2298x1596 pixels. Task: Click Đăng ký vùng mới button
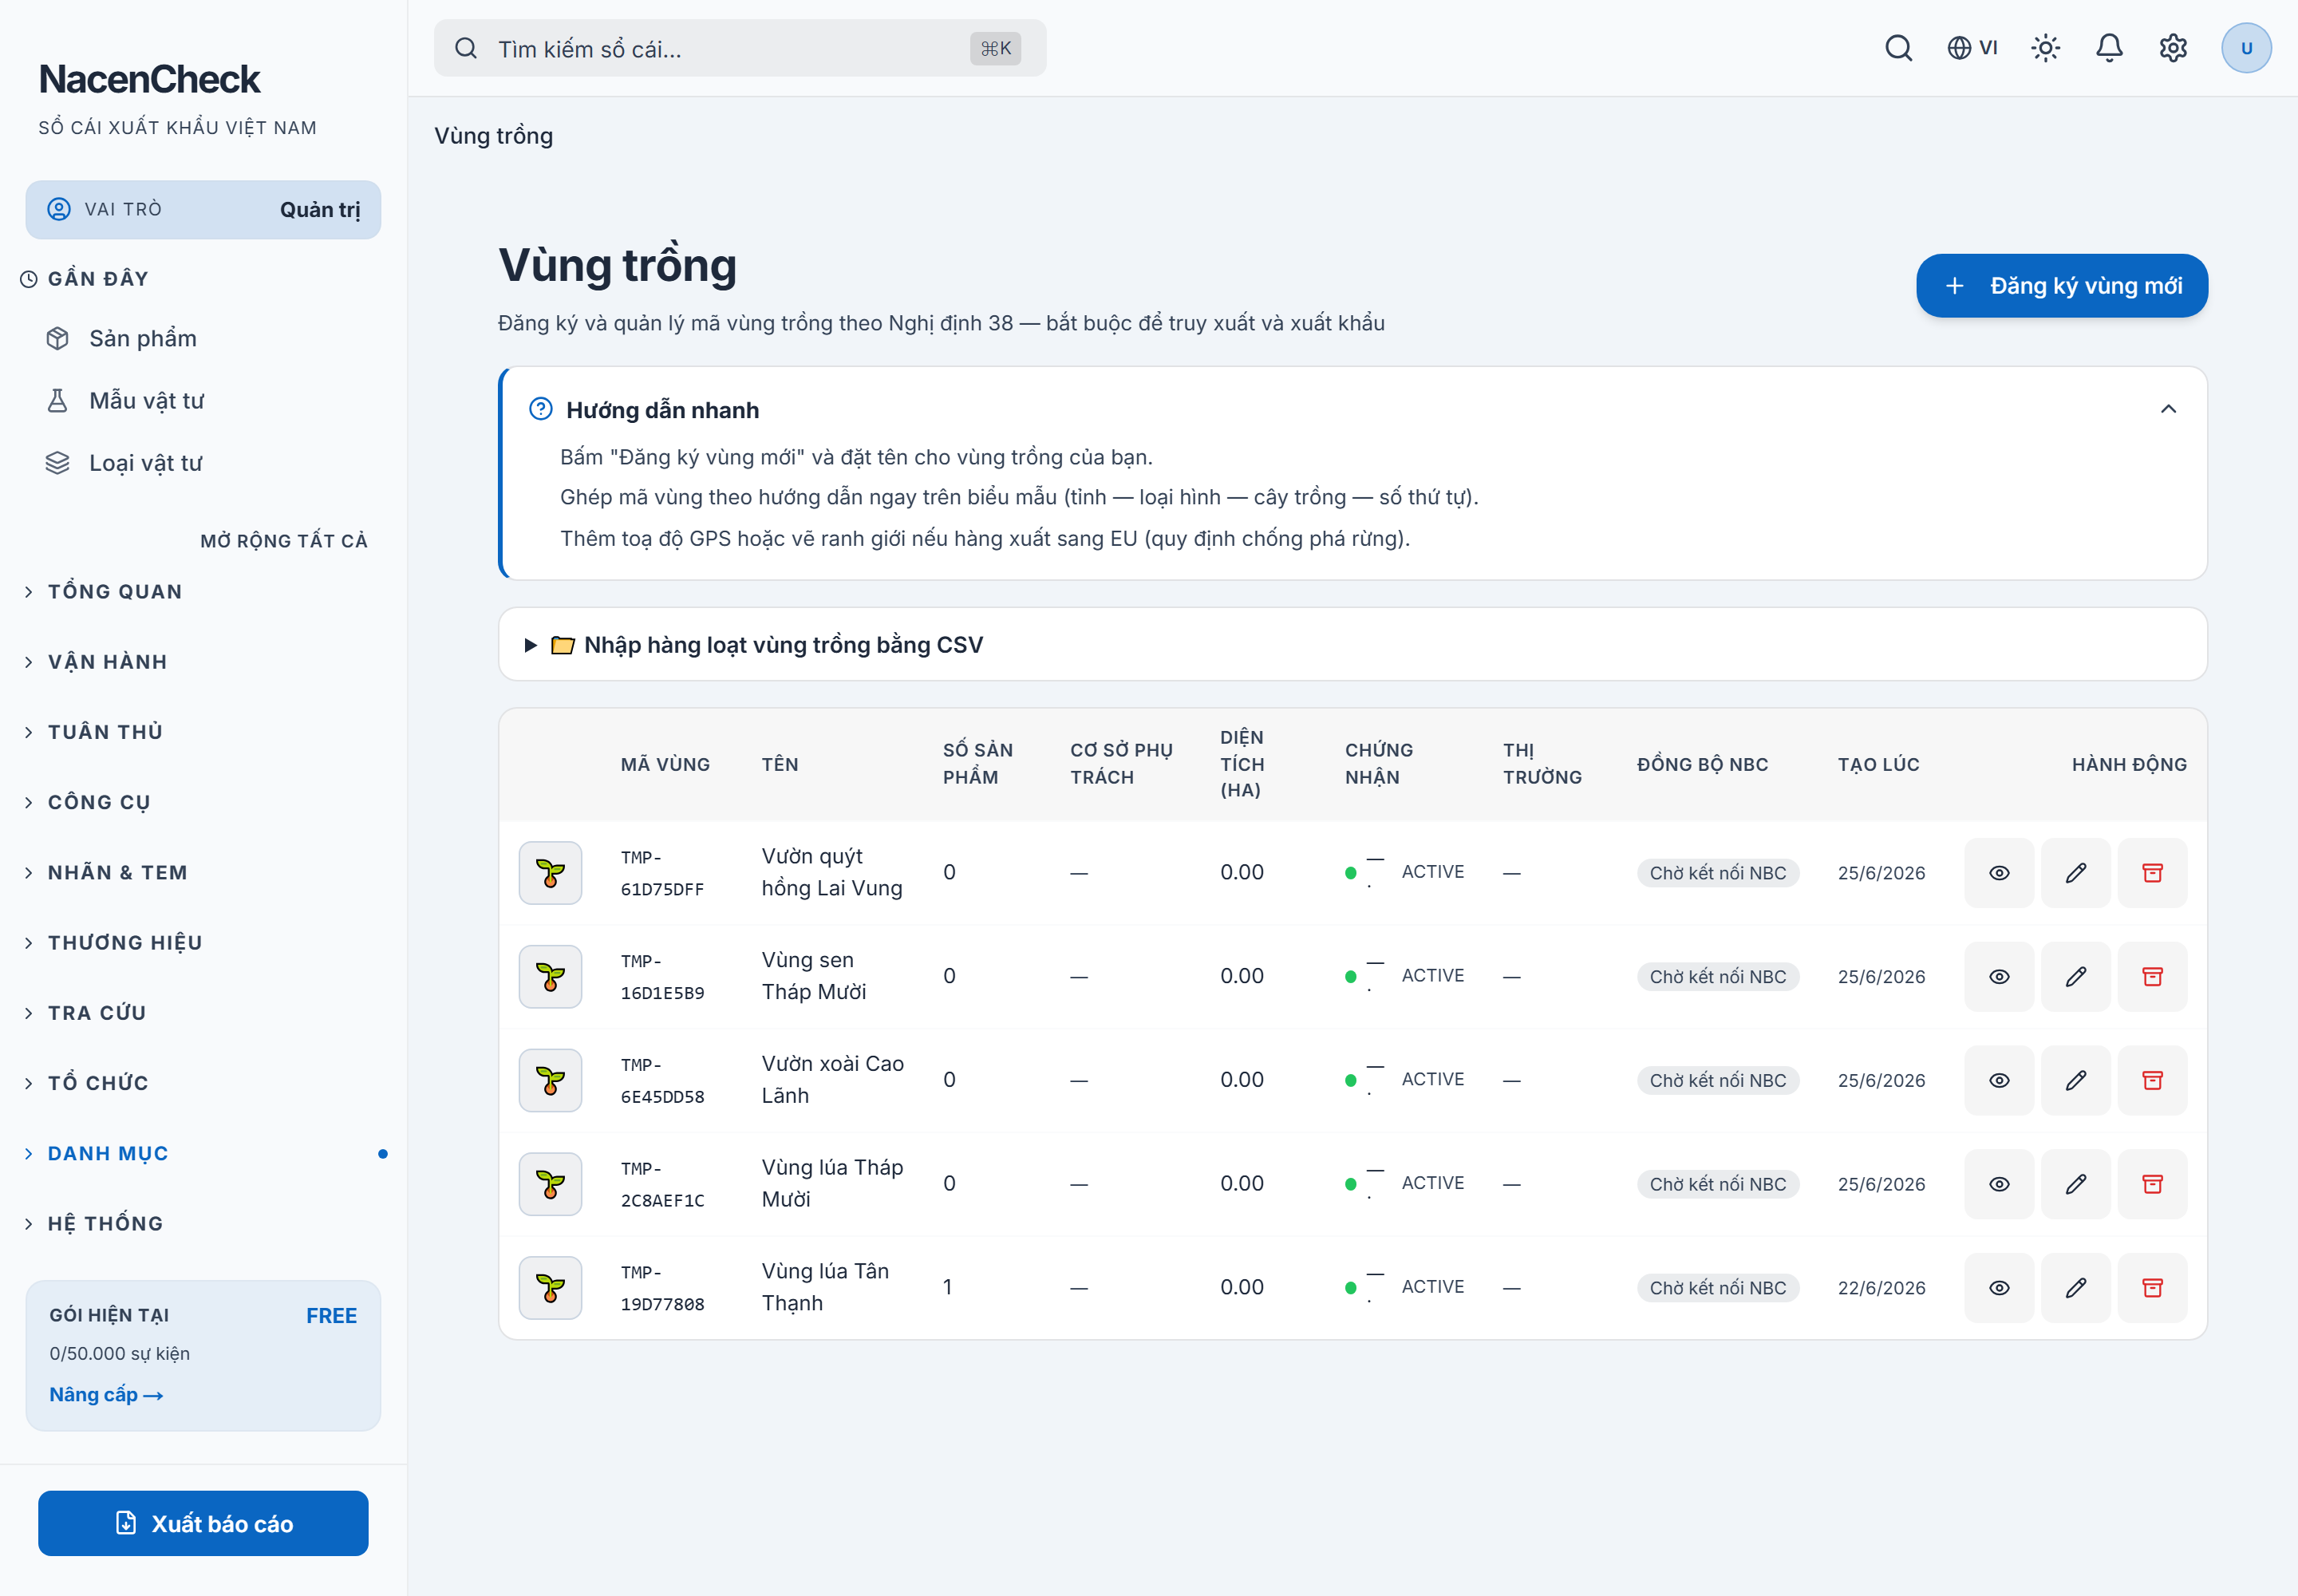pos(2061,286)
